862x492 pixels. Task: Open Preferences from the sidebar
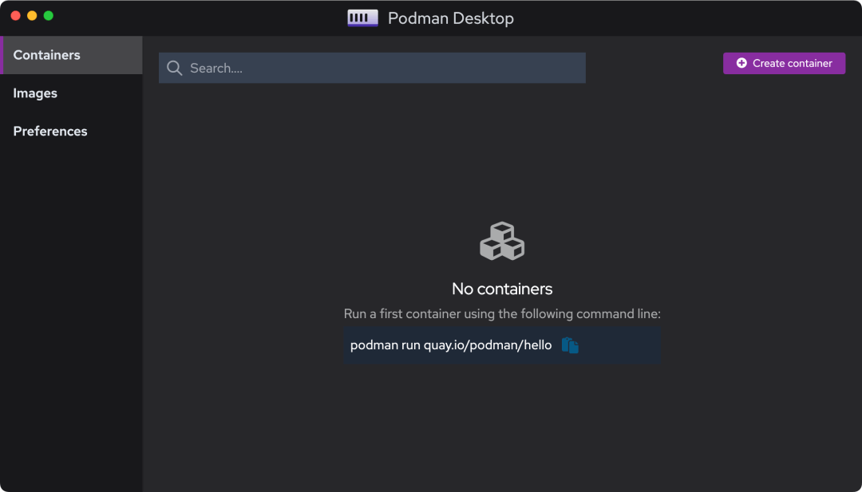coord(72,132)
